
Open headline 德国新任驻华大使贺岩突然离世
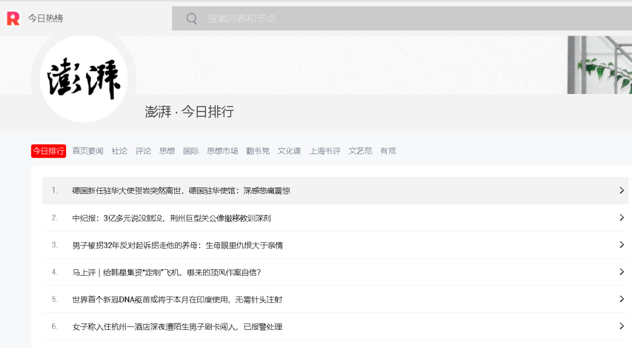tap(181, 191)
